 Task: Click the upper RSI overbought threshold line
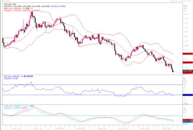tap(83, 85)
